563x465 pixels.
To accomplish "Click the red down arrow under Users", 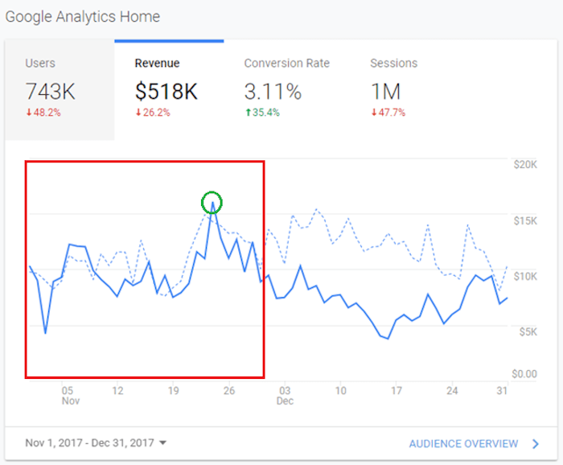I will point(29,113).
